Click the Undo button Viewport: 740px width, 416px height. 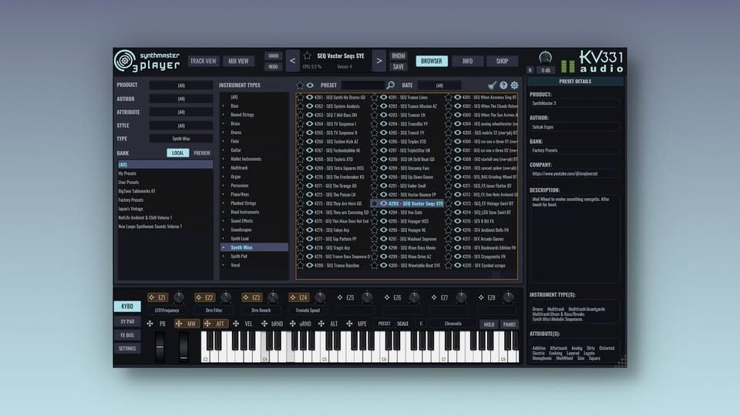[273, 55]
